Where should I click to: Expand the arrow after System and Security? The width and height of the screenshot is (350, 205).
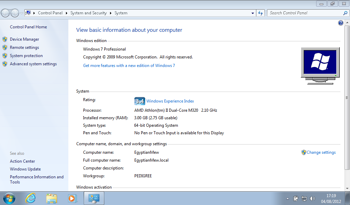(110, 13)
